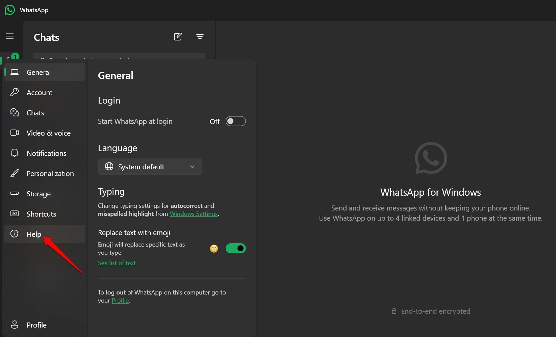The width and height of the screenshot is (556, 337).
Task: Click the WhatsApp logo in title bar
Action: pos(10,10)
